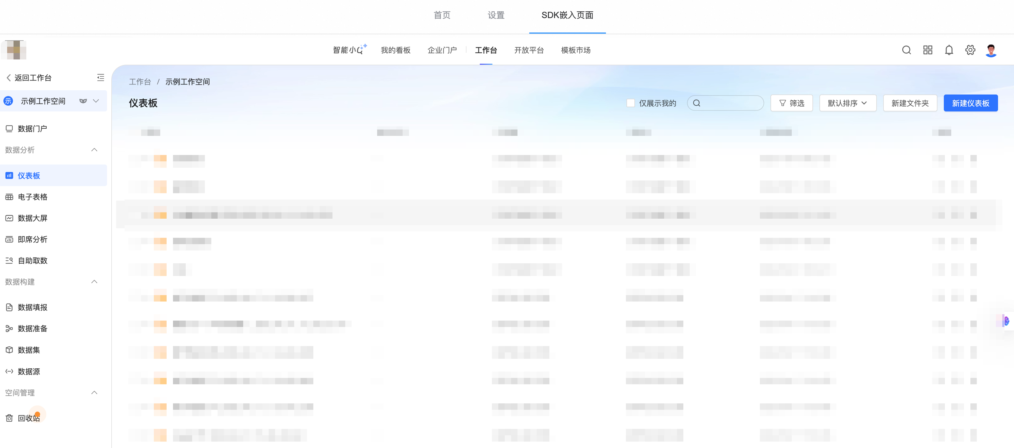Click the search magnifier icon in the header
This screenshot has width=1014, height=448.
coord(906,50)
